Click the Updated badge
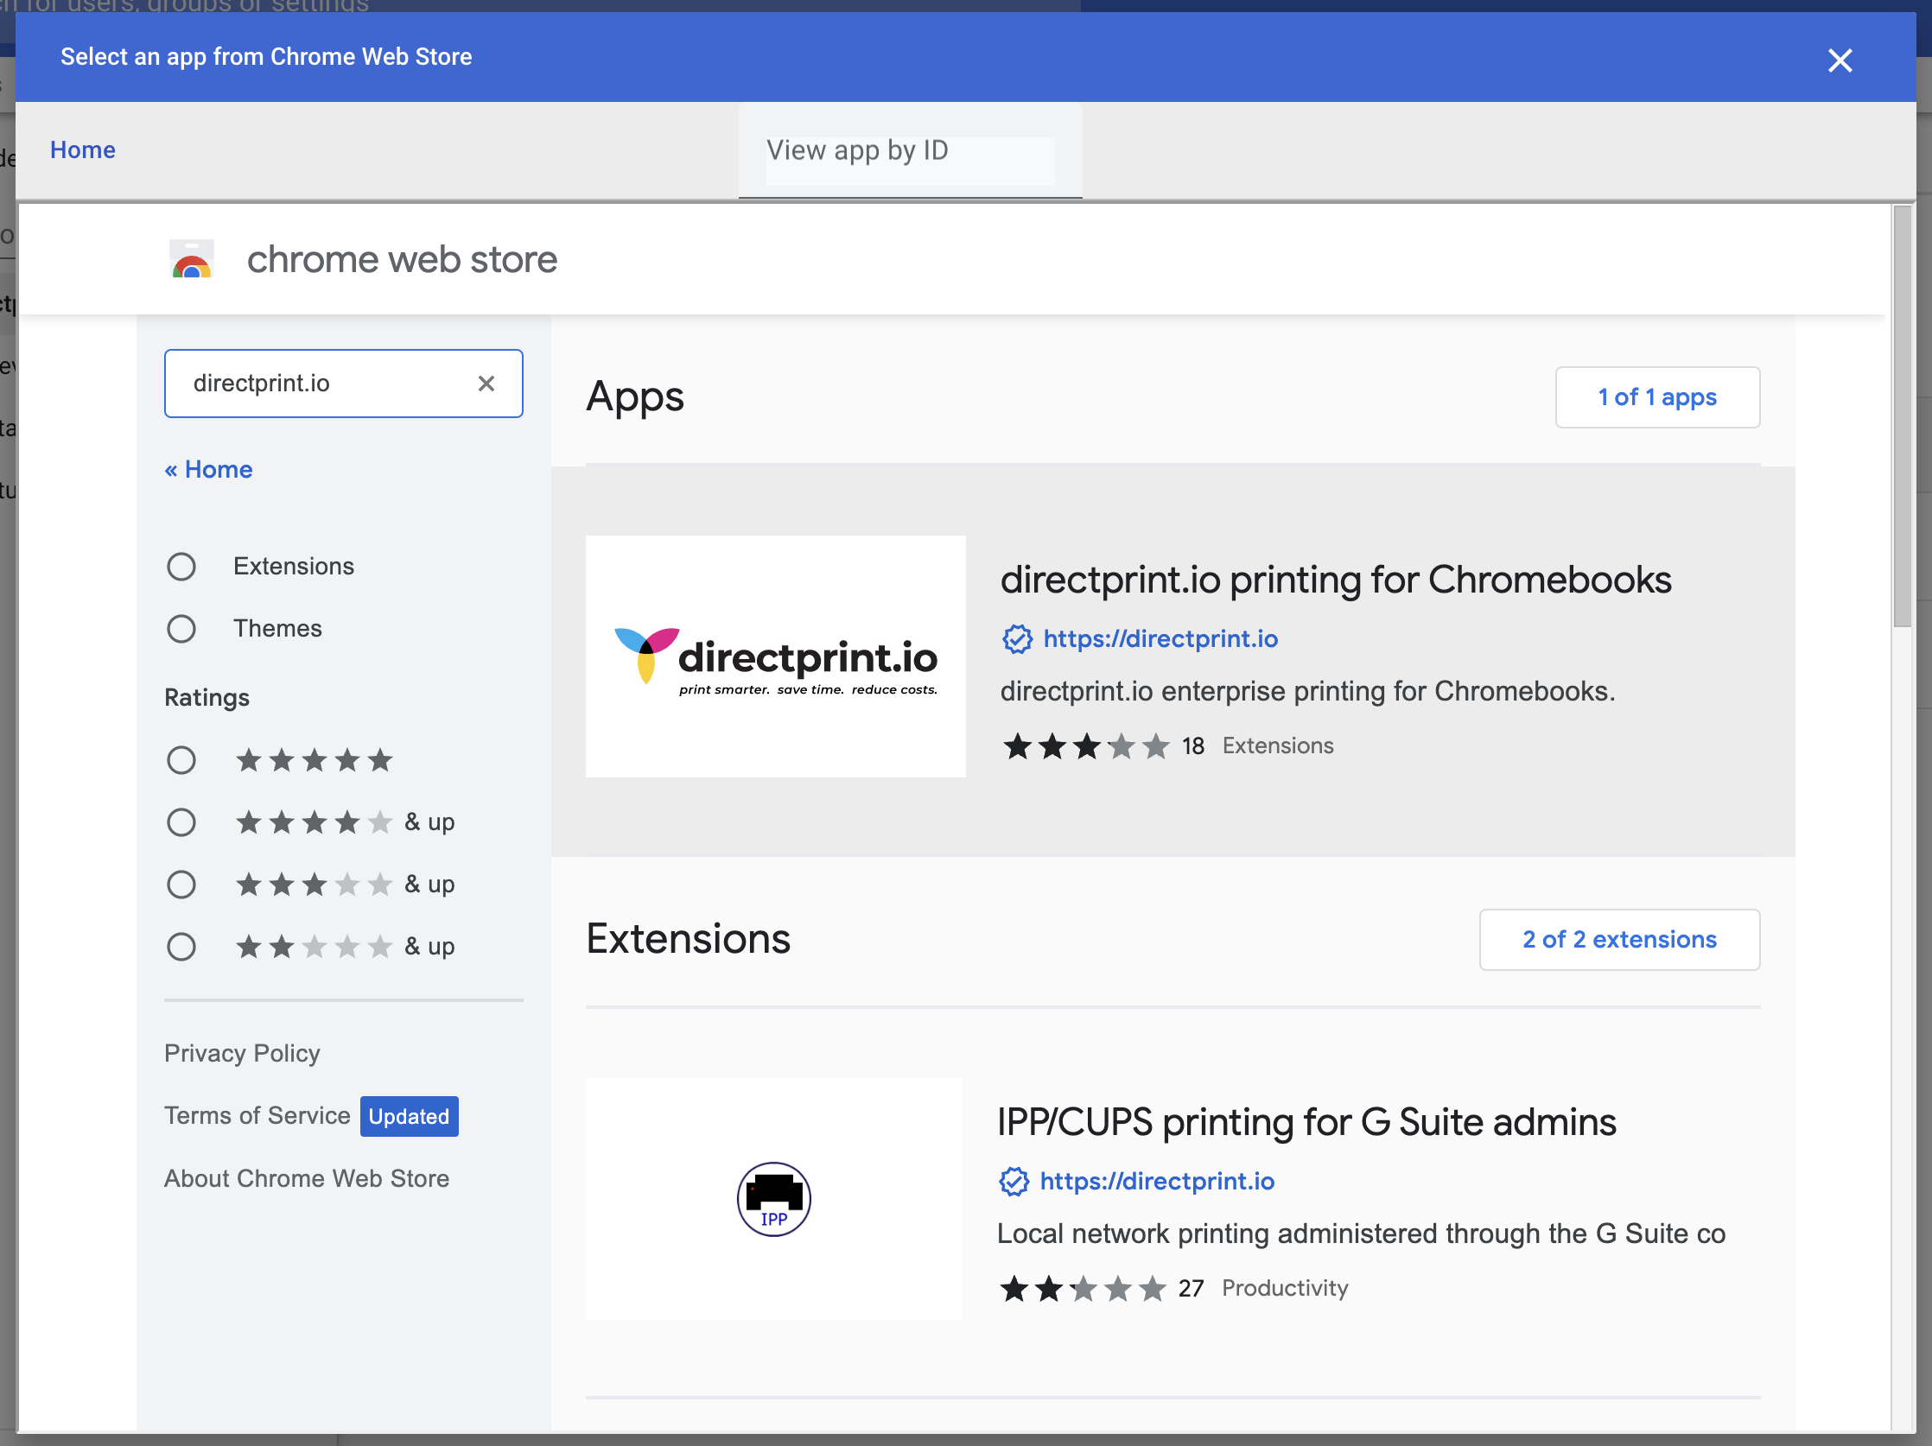This screenshot has width=1932, height=1446. coord(409,1116)
